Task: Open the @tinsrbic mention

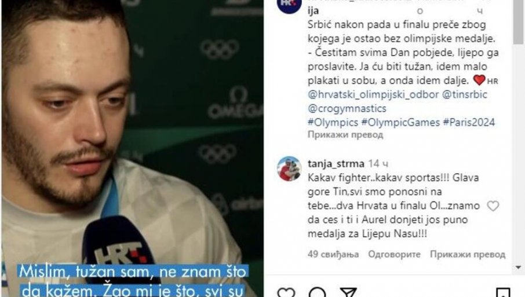Action: 464,94
